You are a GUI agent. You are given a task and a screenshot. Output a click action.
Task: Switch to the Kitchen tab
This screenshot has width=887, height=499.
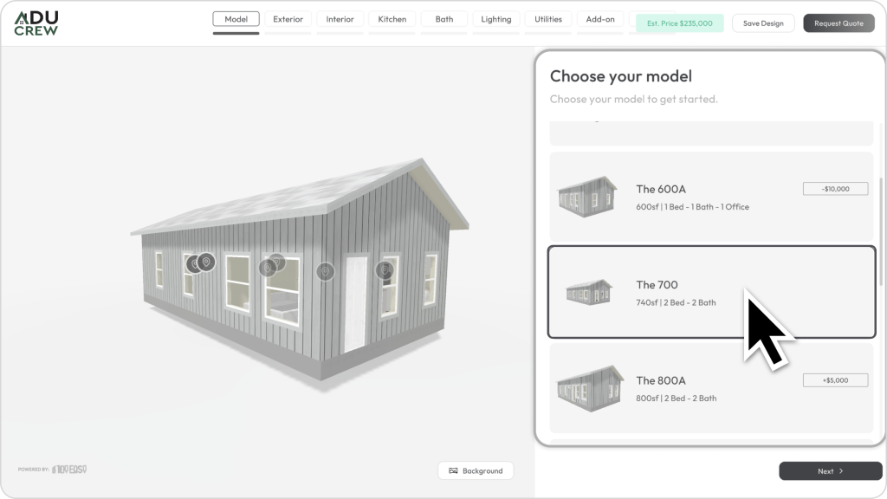(392, 19)
